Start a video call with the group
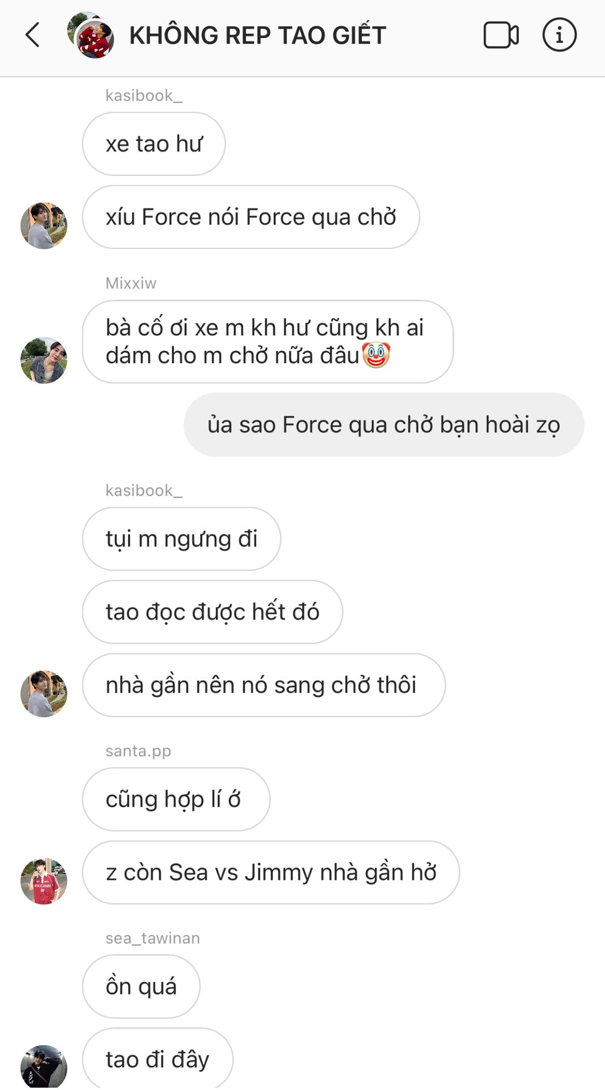The height and width of the screenshot is (1090, 605). (501, 35)
